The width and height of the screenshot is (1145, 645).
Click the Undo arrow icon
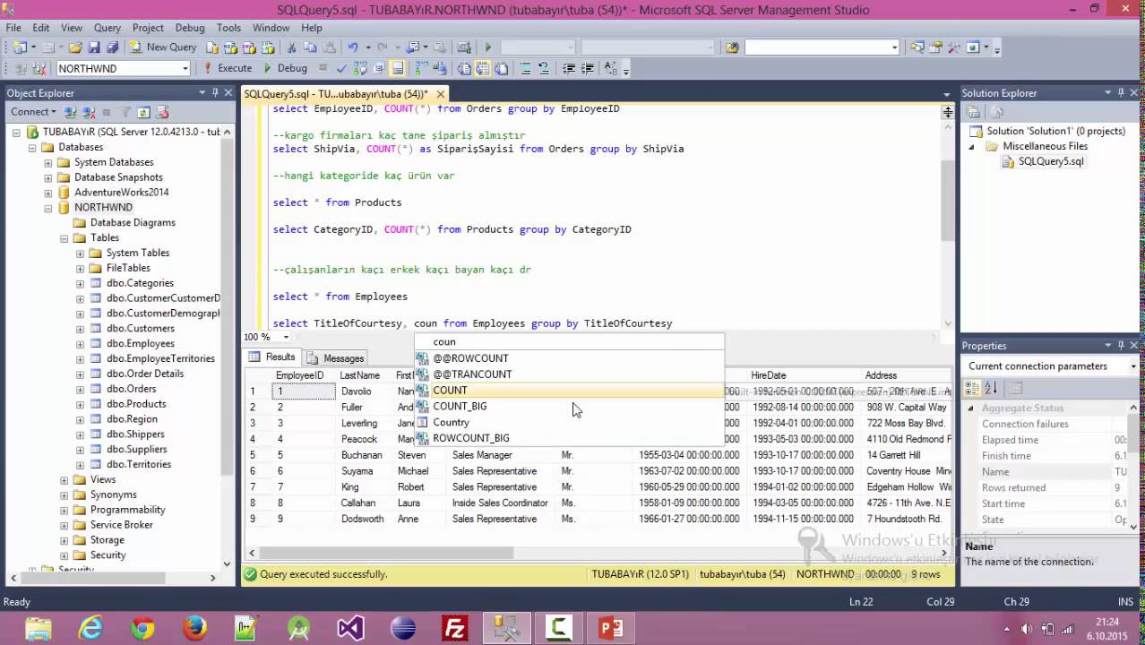tap(353, 47)
